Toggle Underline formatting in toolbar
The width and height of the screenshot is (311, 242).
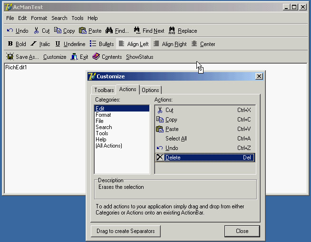(58, 44)
